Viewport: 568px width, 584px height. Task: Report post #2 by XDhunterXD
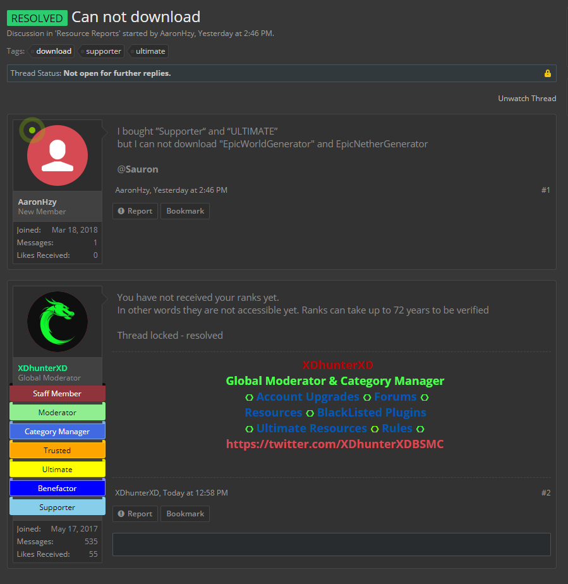pyautogui.click(x=135, y=514)
